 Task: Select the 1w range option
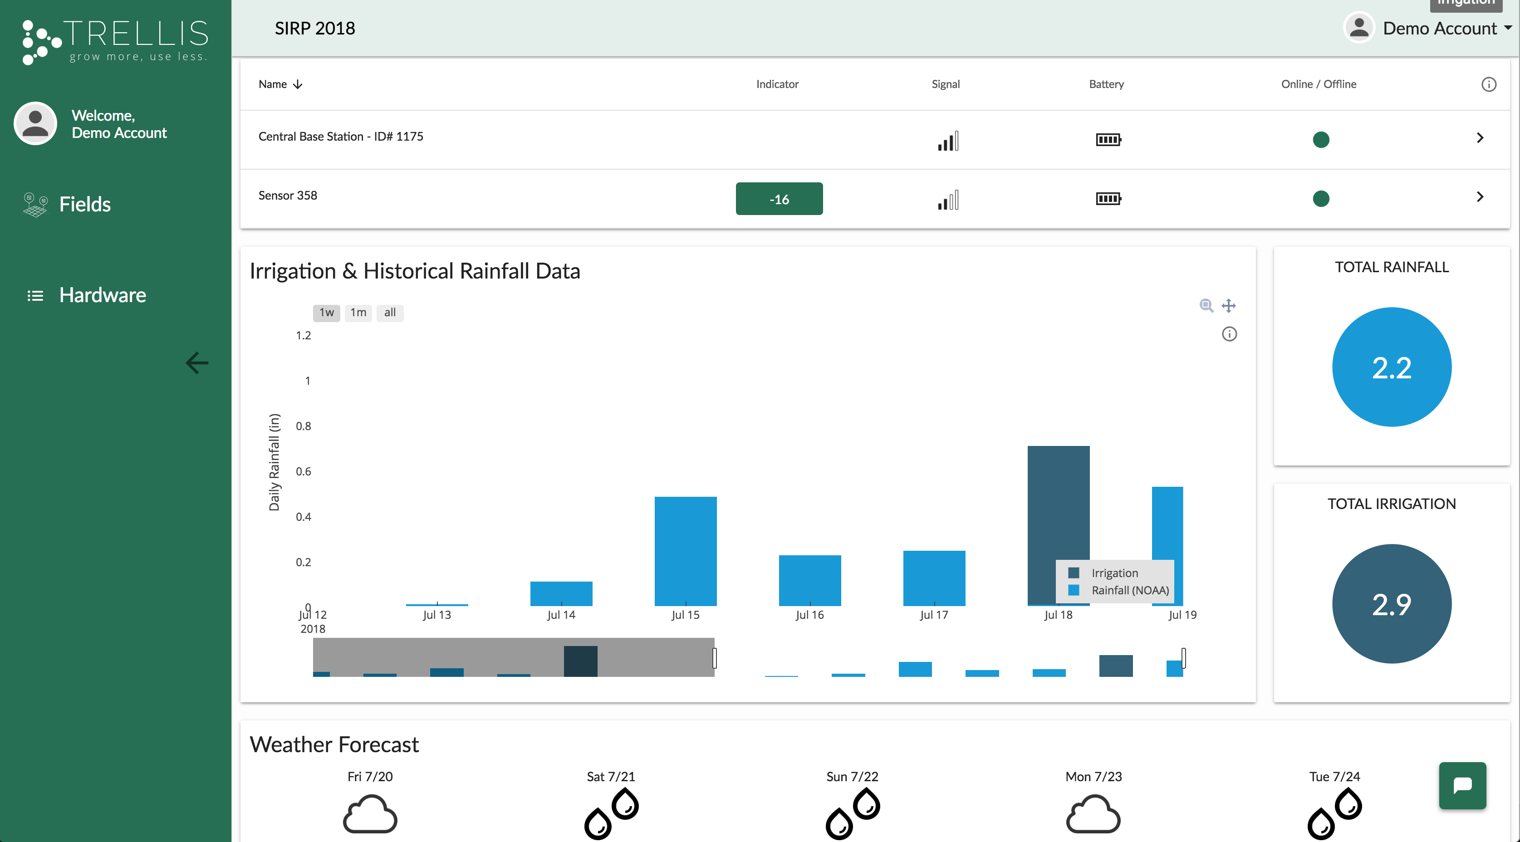326,313
